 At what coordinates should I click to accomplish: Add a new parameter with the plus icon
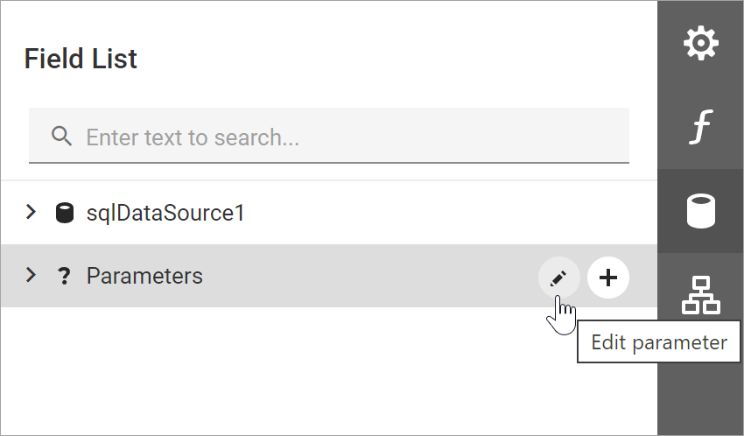click(608, 278)
